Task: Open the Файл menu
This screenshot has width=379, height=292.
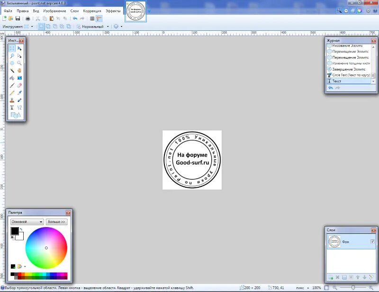Action: (x=8, y=11)
